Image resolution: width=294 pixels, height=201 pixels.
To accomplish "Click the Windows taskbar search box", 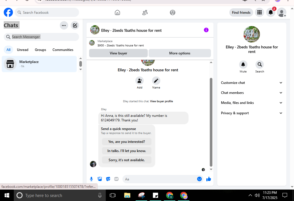I will [59, 195].
